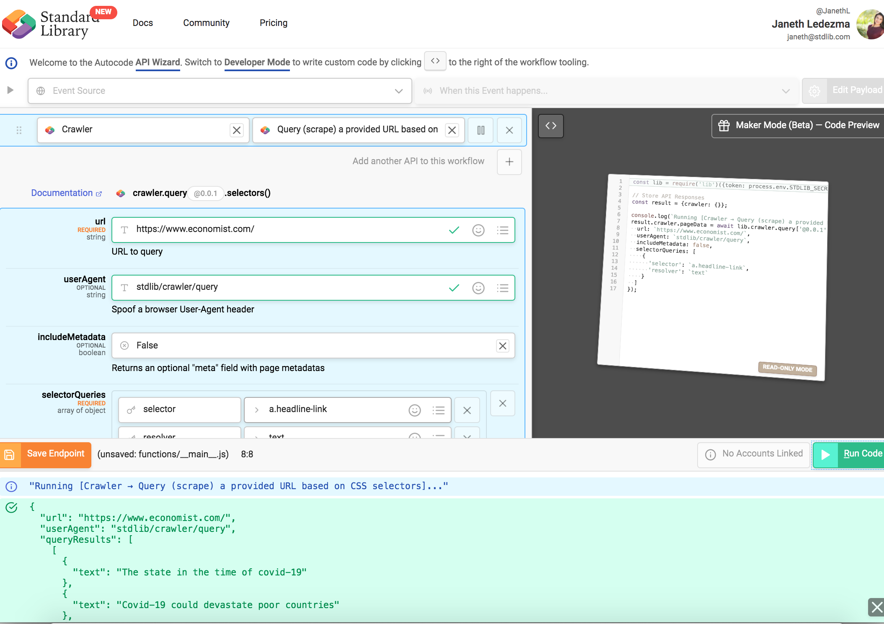Expand the workflow trigger play arrow

click(x=10, y=90)
